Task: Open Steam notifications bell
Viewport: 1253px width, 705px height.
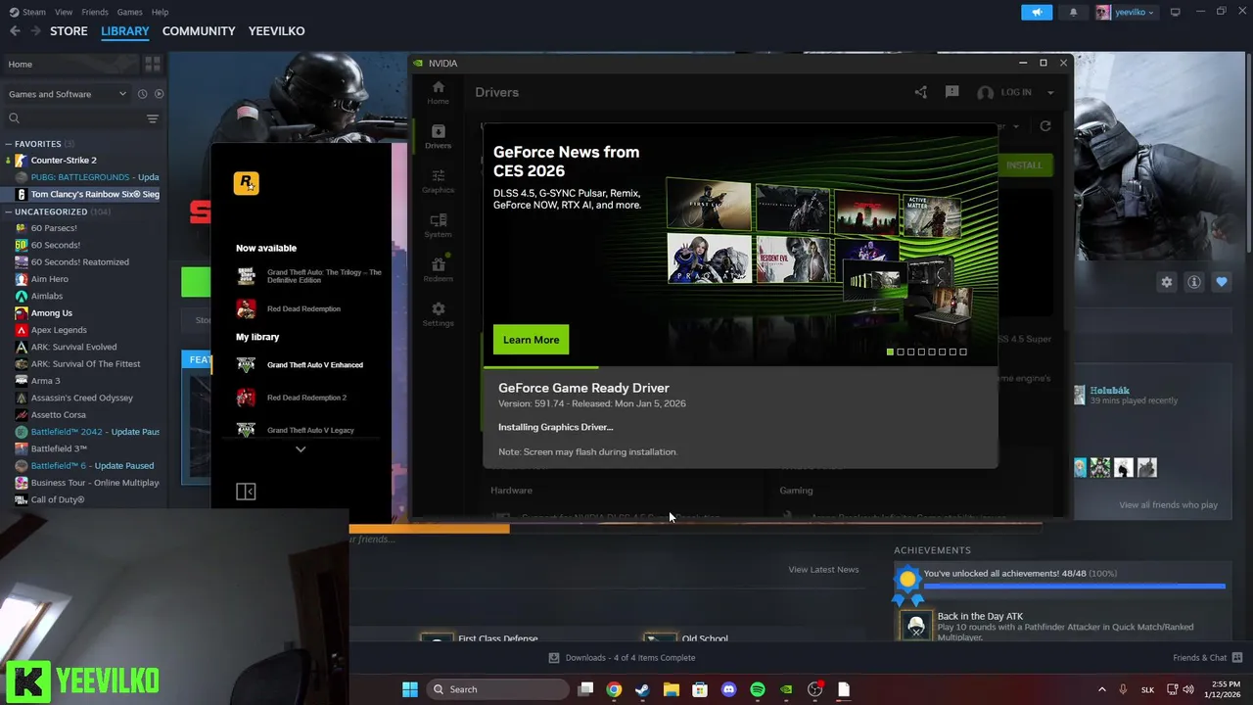Action: tap(1073, 12)
